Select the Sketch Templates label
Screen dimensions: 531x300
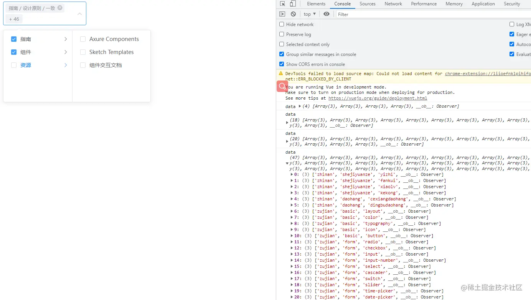pos(112,52)
